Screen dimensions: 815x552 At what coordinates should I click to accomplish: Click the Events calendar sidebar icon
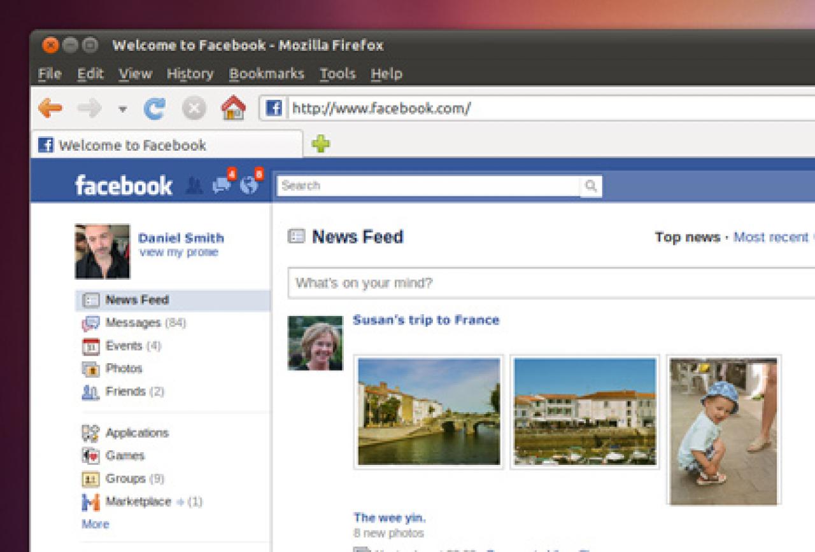tap(91, 347)
